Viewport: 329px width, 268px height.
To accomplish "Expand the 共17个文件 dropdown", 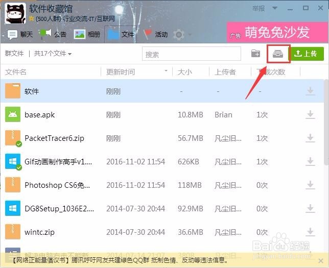I will [x=53, y=54].
